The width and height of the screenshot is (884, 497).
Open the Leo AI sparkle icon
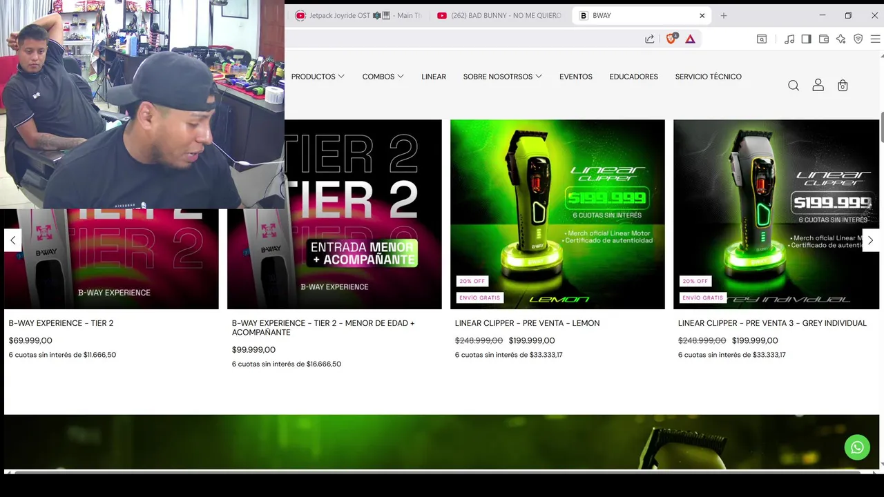[840, 39]
